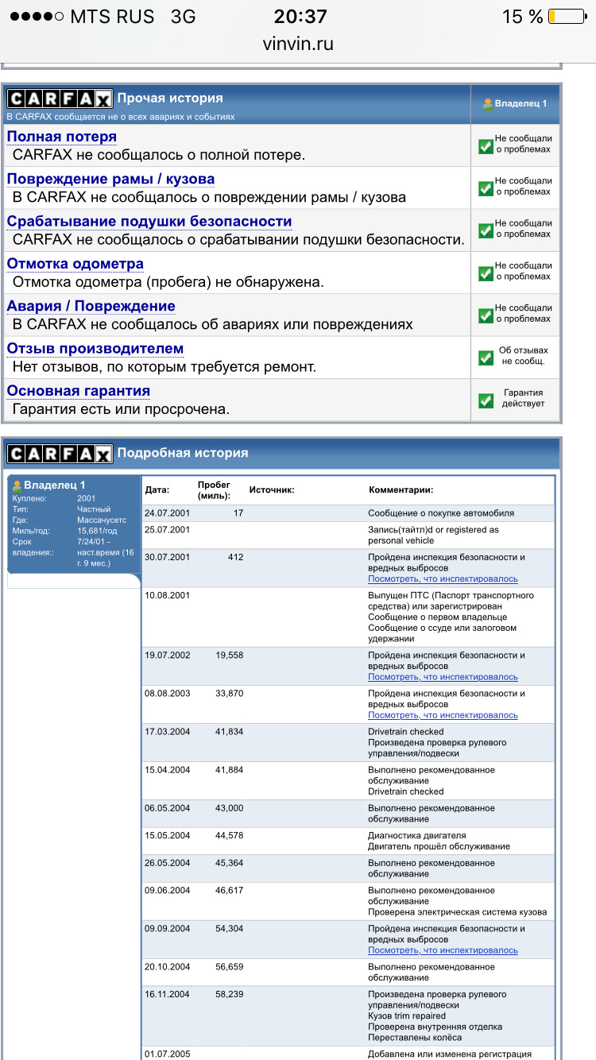This screenshot has height=1060, width=596.
Task: Select mileage value 41,834
Action: tap(229, 732)
